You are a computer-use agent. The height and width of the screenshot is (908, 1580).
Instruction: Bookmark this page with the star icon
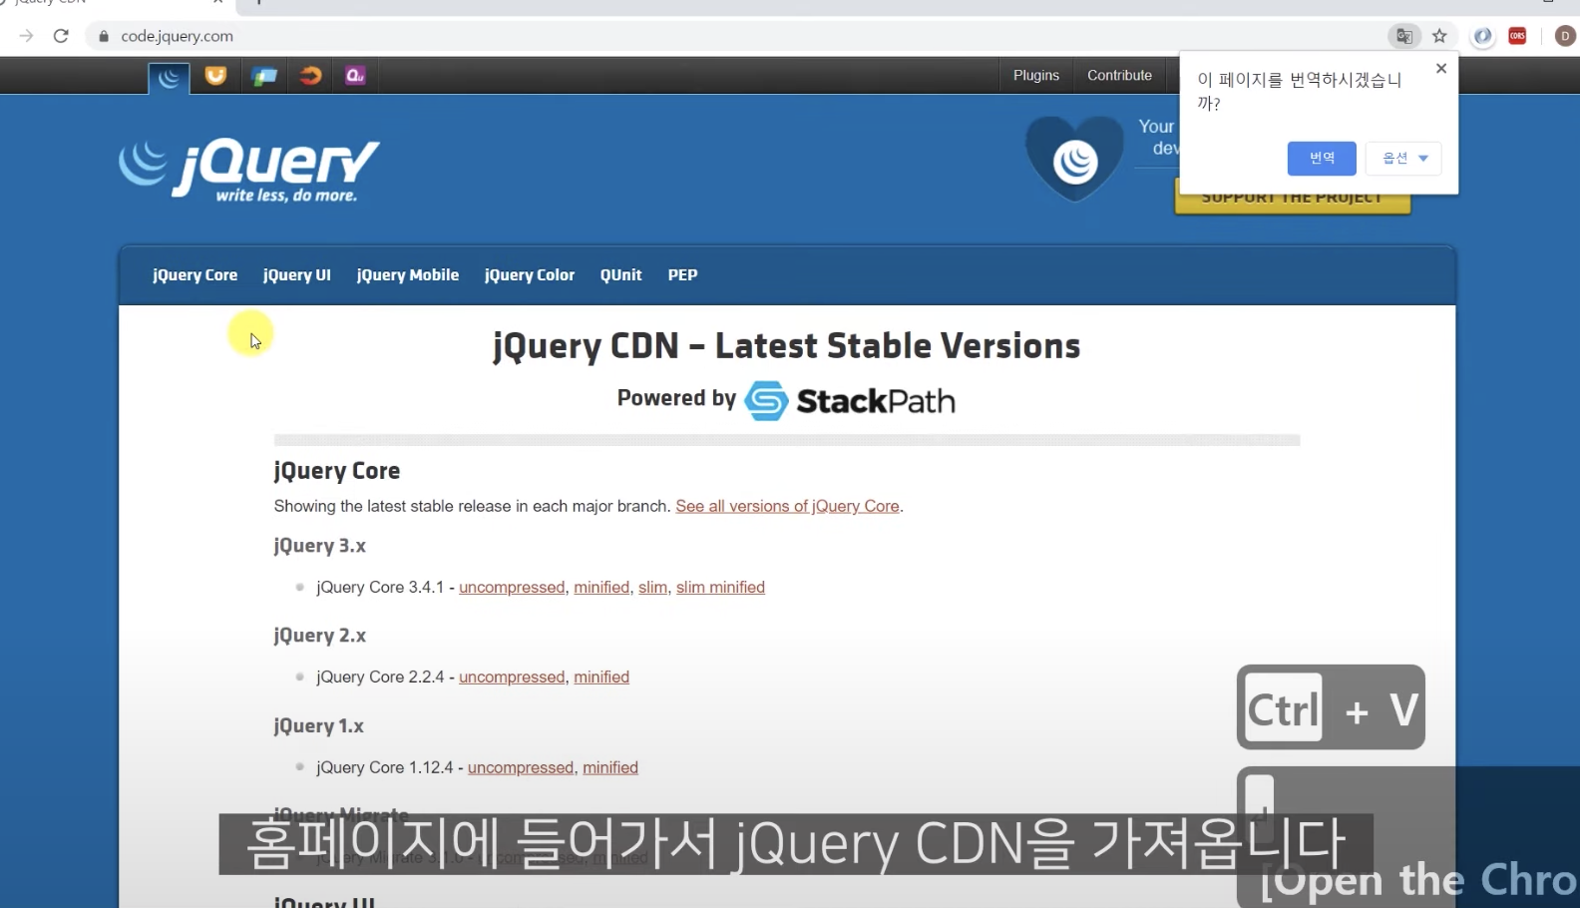pos(1439,36)
